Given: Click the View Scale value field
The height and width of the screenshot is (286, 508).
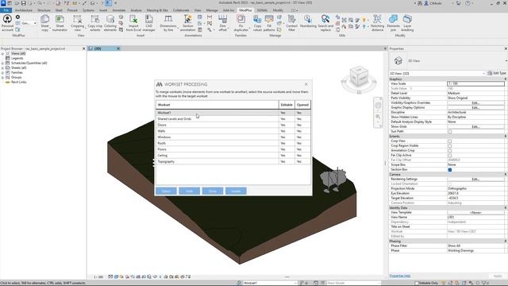Looking at the screenshot, I should tap(475, 83).
